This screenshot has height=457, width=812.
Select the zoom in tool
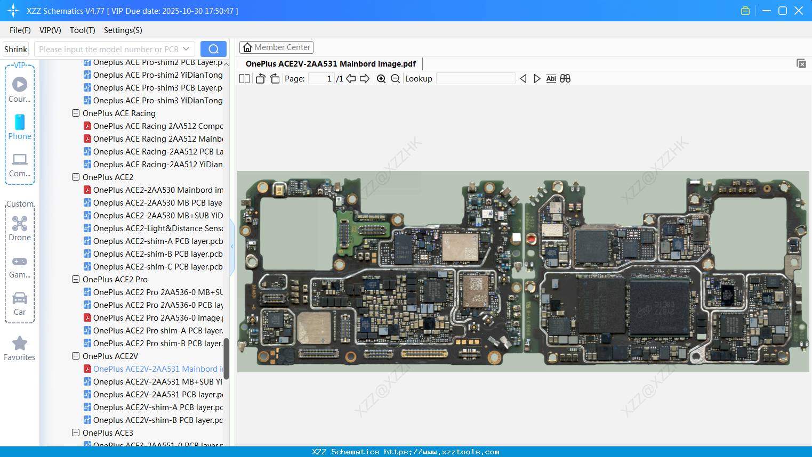click(x=381, y=78)
